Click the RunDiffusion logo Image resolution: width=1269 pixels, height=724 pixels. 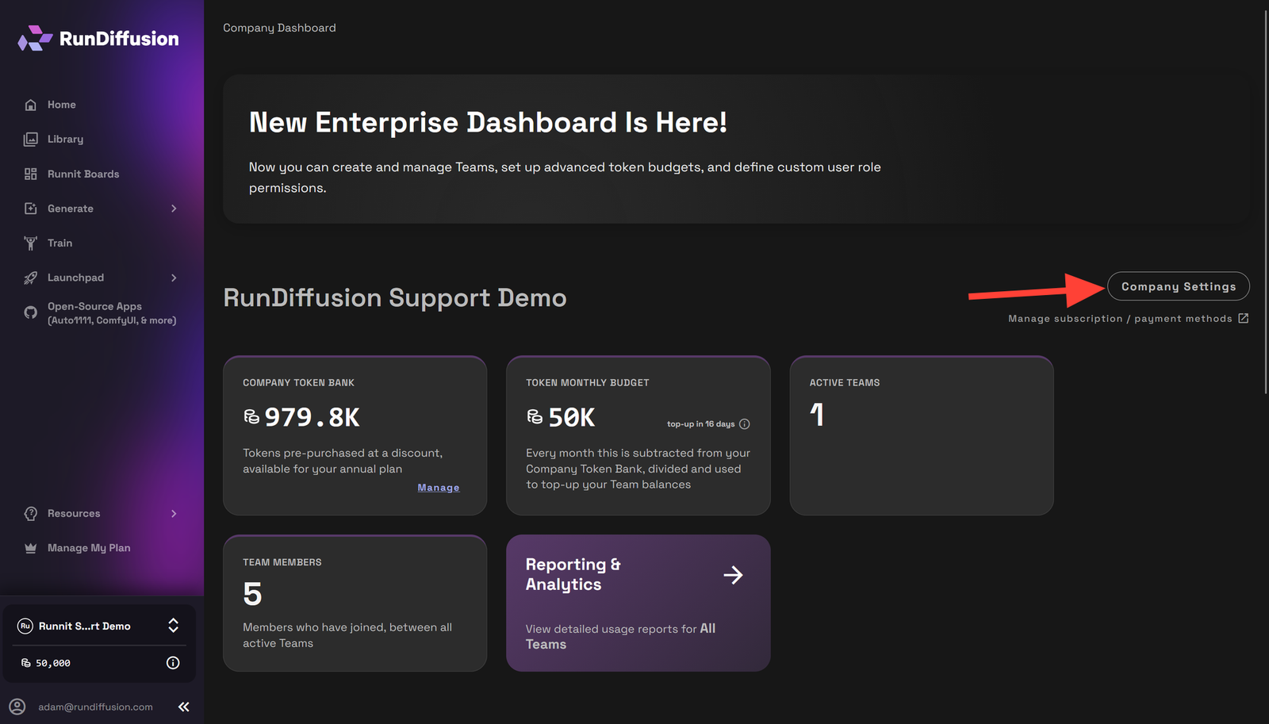coord(97,37)
